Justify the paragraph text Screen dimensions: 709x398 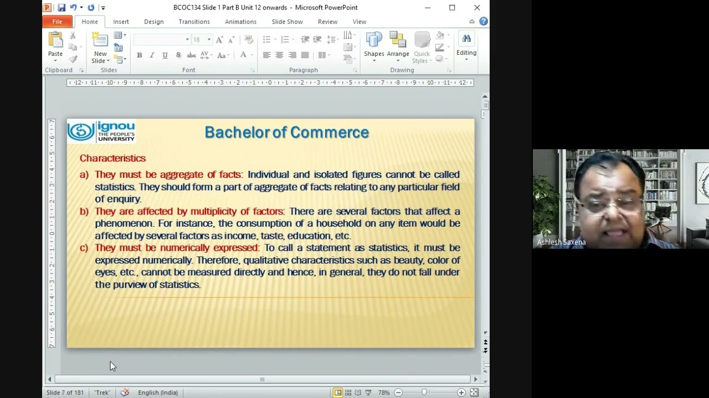(x=305, y=55)
